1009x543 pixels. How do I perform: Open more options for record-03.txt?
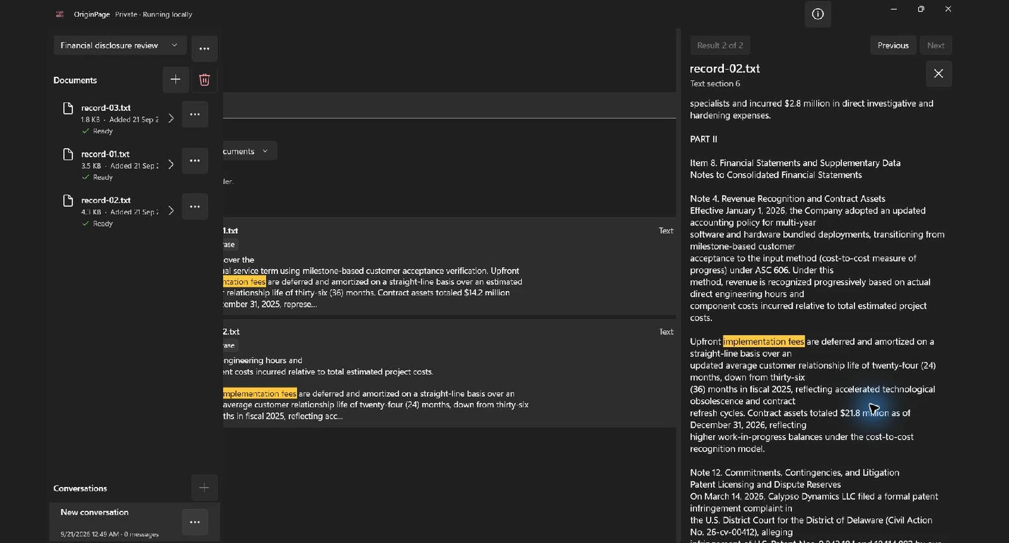pyautogui.click(x=195, y=114)
